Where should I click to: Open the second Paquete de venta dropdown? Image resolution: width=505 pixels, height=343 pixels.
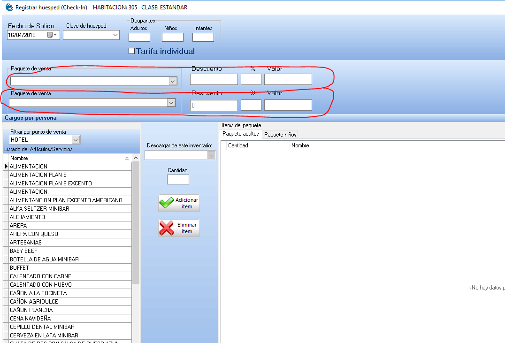pos(171,103)
